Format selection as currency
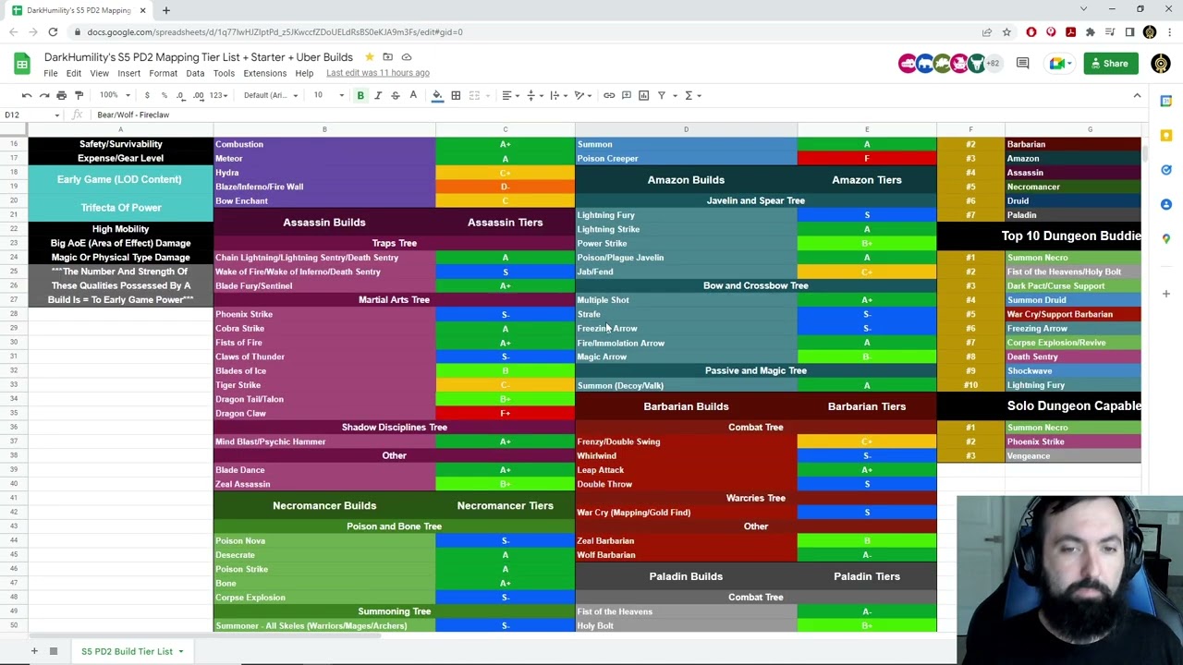This screenshot has width=1183, height=665. click(147, 95)
